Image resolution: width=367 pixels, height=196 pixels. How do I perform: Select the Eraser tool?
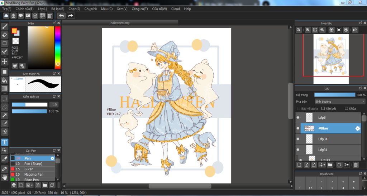[4, 35]
